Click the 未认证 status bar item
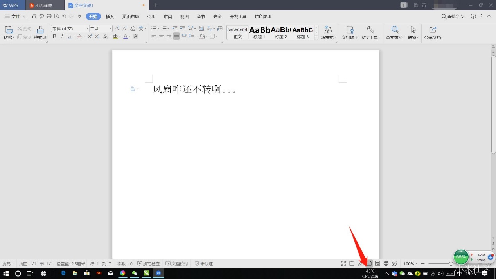The width and height of the screenshot is (496, 279). tap(203, 264)
